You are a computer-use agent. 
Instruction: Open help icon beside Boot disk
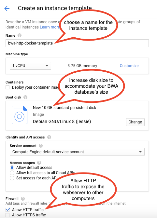(25, 97)
